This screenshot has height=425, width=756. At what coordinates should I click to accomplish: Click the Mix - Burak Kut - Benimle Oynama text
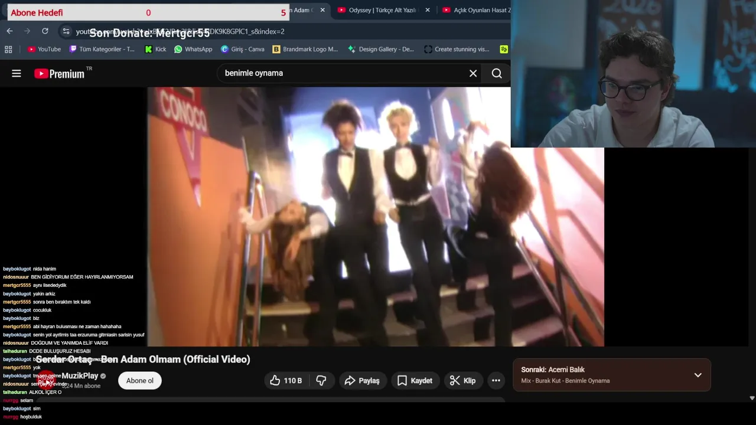(x=565, y=381)
